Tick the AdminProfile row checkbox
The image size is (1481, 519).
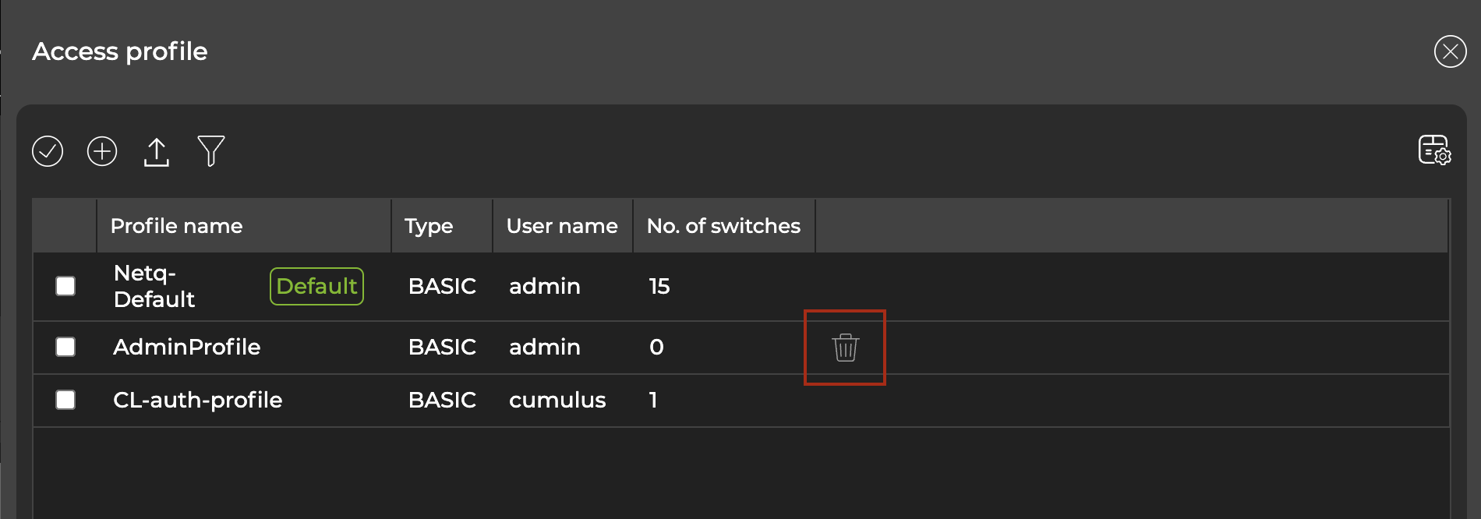coord(65,347)
